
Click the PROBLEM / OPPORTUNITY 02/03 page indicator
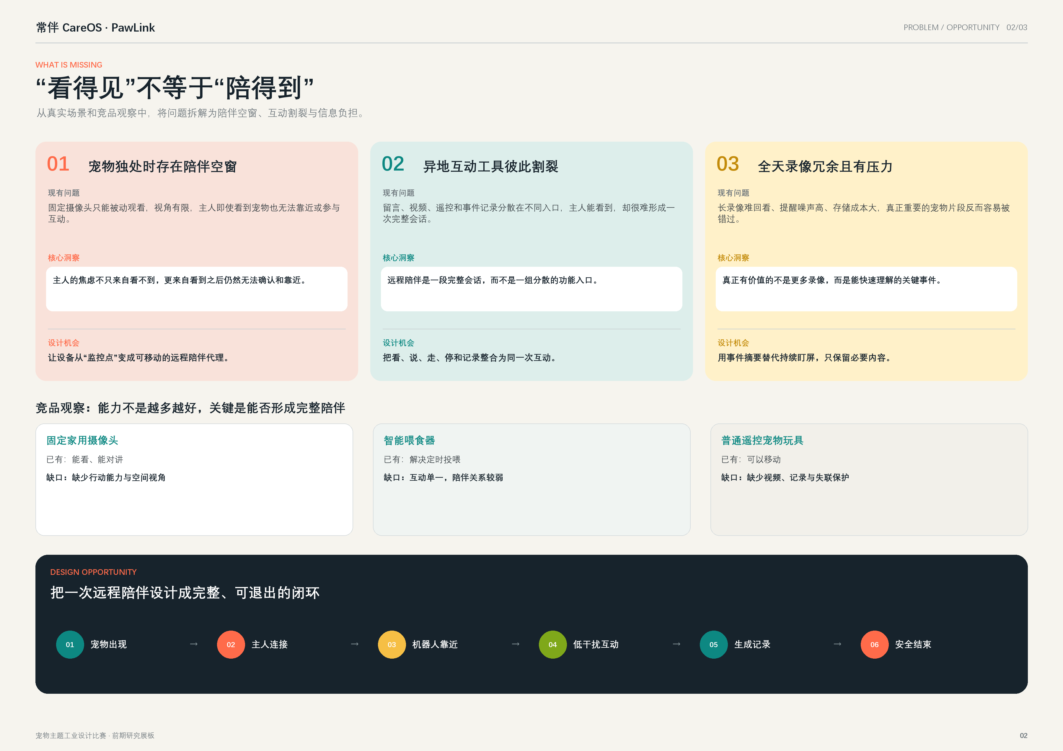coord(965,27)
